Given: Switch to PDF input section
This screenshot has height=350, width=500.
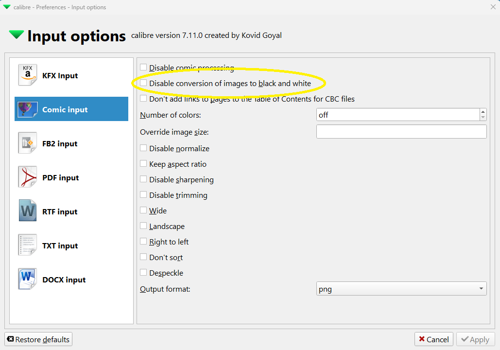Looking at the screenshot, I should click(x=61, y=178).
